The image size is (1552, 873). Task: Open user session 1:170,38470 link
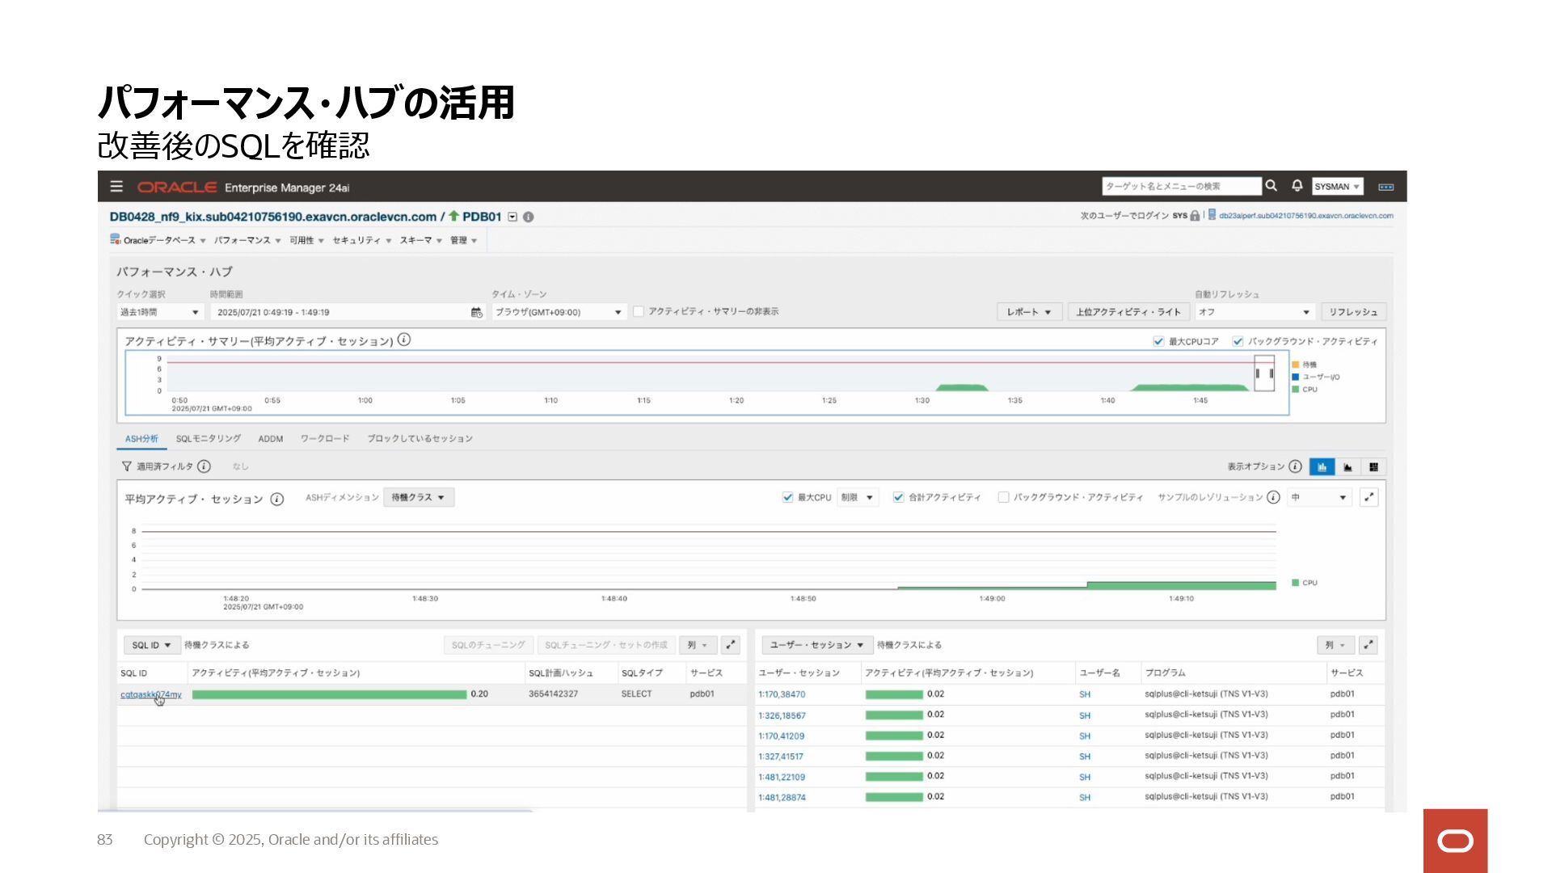[782, 694]
